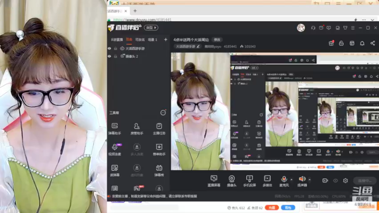This screenshot has width=379, height=213.
Task: Open the layout icon beside the bell
Action: click(352, 43)
